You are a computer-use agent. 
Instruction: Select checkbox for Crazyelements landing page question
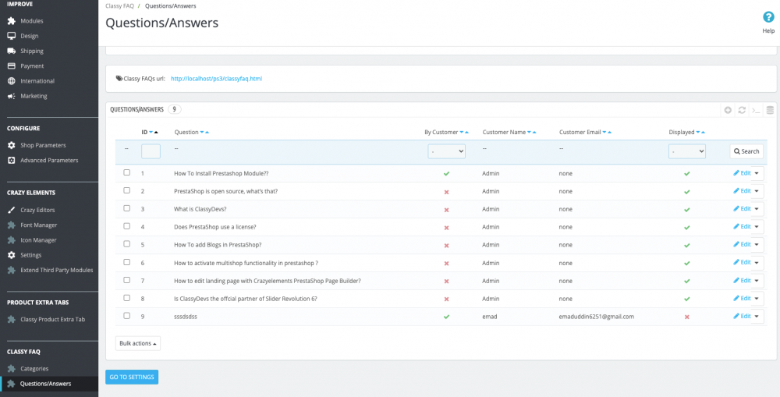(x=127, y=280)
